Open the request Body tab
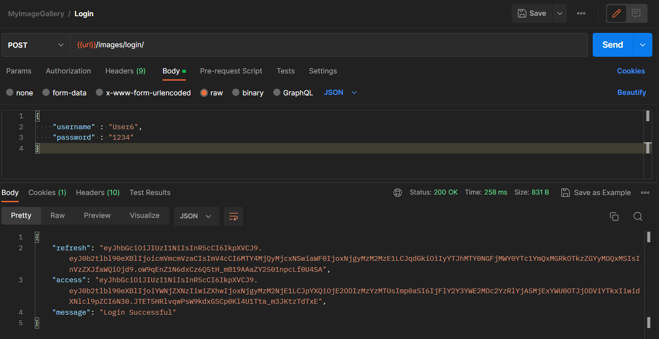 (x=174, y=71)
